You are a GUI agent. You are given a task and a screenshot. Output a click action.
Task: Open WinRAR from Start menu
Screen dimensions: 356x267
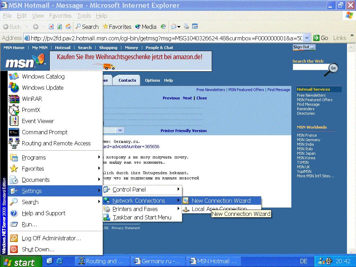click(32, 99)
